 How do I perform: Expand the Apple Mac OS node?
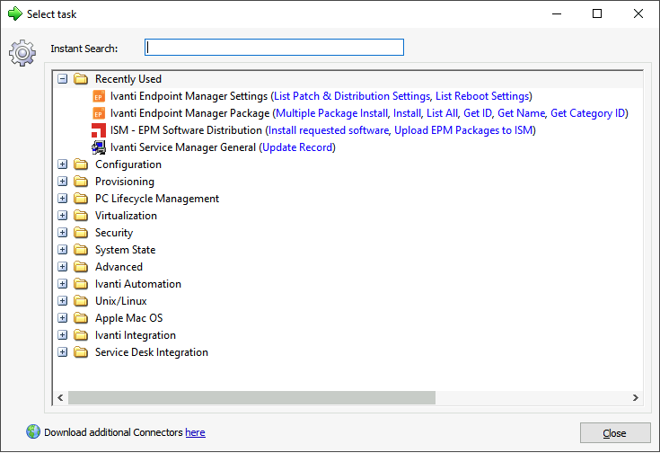pos(62,318)
